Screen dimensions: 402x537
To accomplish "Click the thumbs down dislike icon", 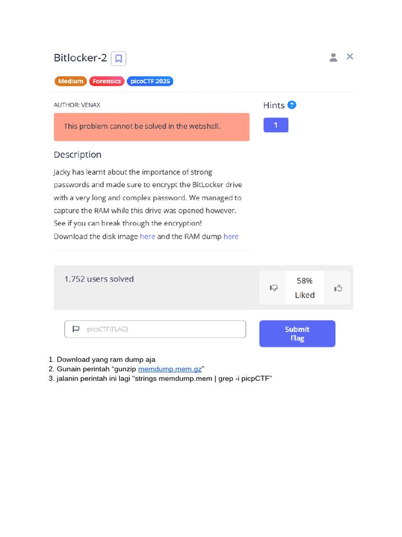I will point(273,288).
